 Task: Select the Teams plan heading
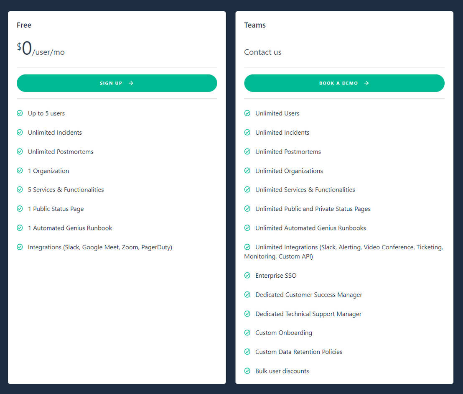255,25
